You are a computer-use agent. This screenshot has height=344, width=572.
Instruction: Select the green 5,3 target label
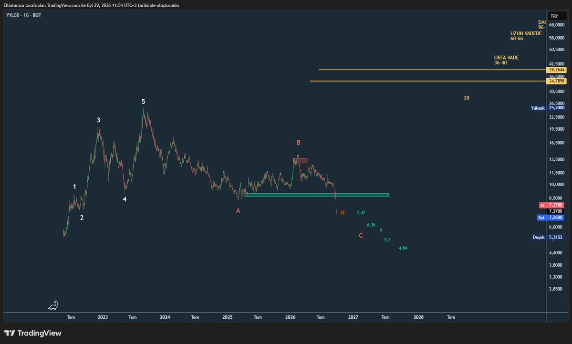(x=387, y=240)
